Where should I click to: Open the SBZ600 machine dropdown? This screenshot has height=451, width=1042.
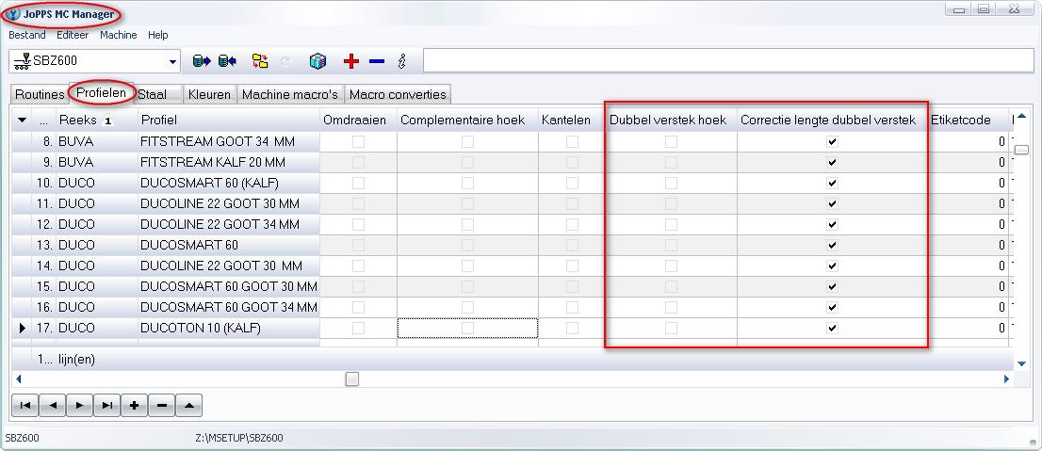point(173,62)
